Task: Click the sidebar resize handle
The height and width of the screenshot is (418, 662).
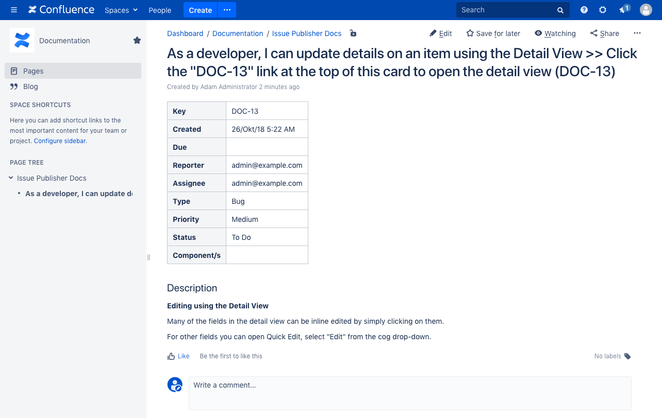Action: coord(148,257)
